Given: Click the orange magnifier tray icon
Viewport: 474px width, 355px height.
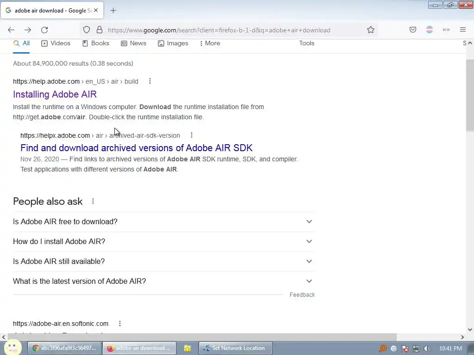Looking at the screenshot, I should pos(383,349).
